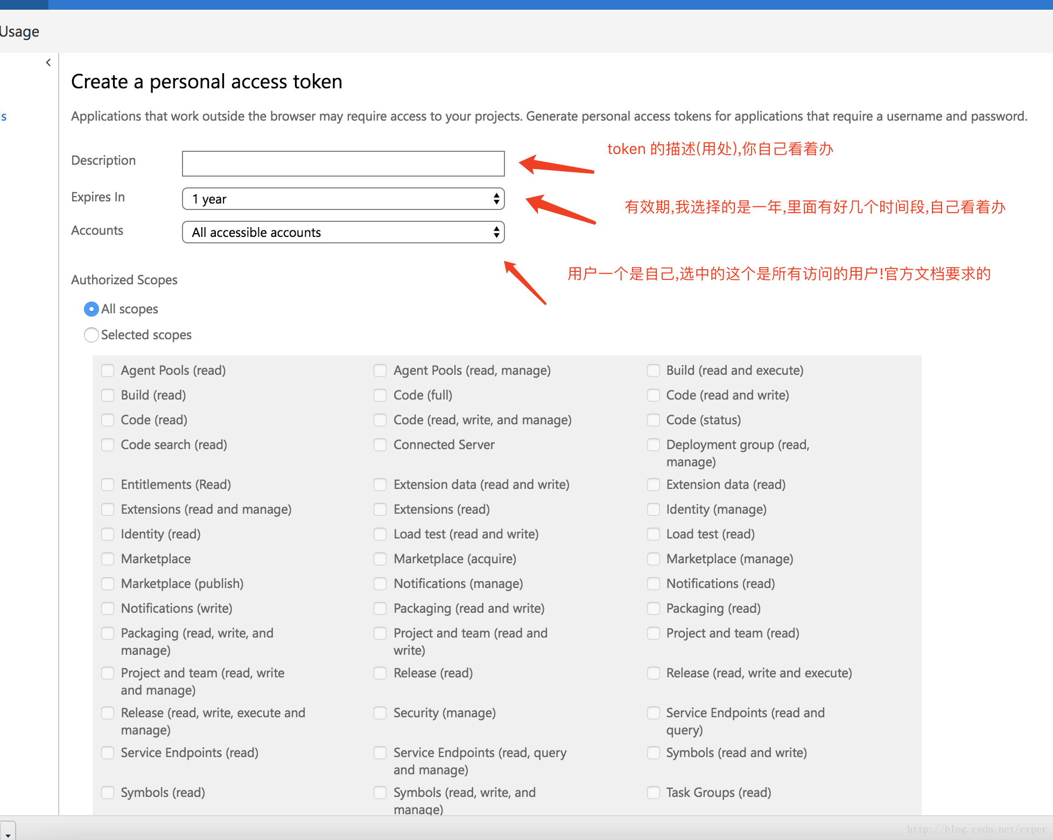
Task: Check Release (read) checkbox
Action: [380, 673]
